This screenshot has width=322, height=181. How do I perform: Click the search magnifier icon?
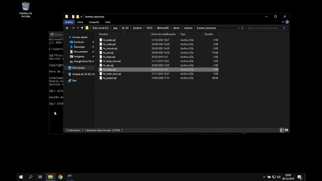tap(284, 28)
